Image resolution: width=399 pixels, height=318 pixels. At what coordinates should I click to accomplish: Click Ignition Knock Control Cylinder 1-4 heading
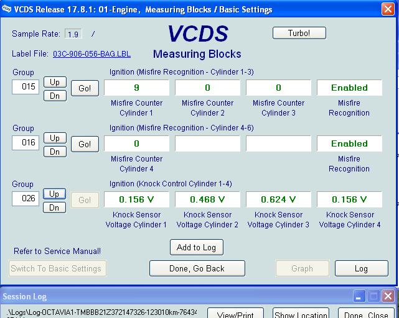point(171,184)
